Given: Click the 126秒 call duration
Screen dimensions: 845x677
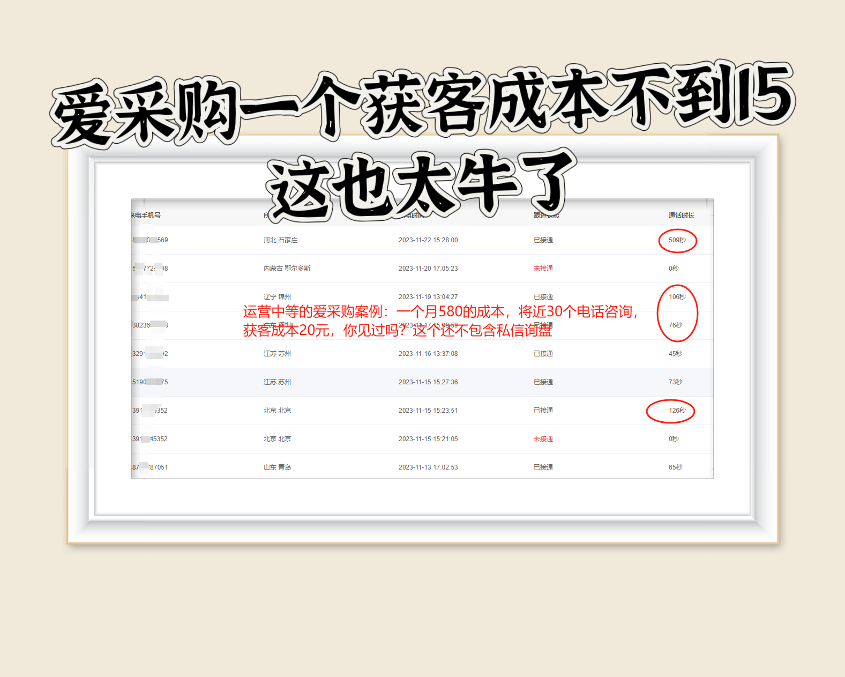Looking at the screenshot, I should (677, 411).
